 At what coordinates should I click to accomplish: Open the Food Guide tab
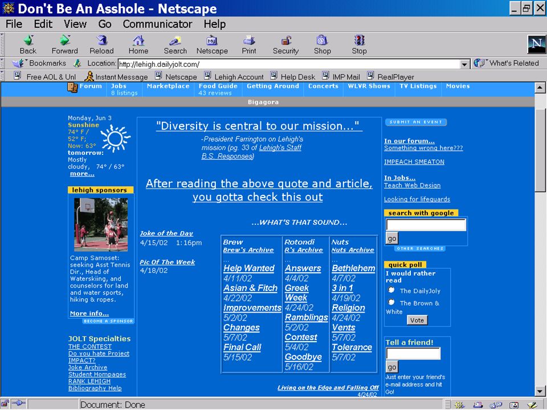point(218,86)
